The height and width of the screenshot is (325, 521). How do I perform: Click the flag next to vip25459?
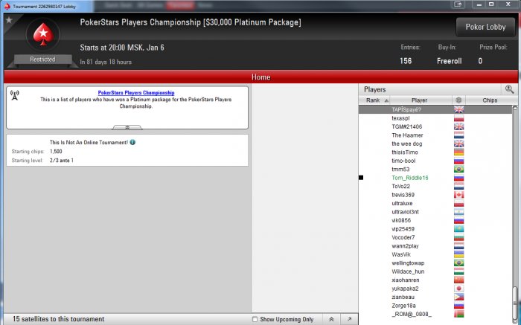tap(459, 229)
